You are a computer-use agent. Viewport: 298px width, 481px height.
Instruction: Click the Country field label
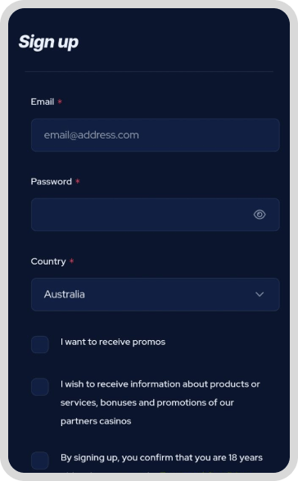[48, 261]
